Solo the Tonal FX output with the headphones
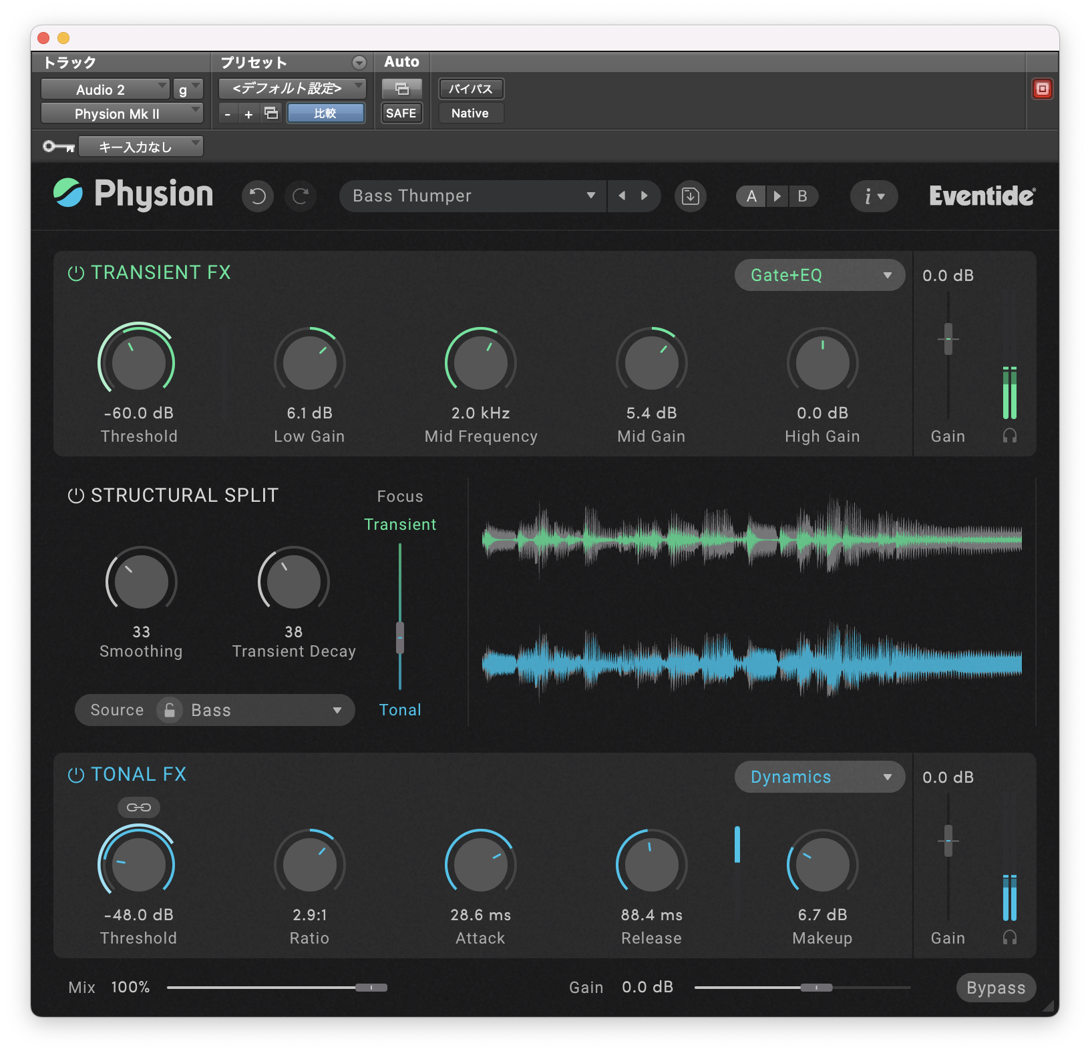 pos(1010,938)
